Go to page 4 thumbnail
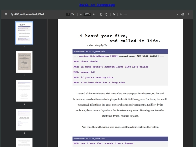 (24, 120)
